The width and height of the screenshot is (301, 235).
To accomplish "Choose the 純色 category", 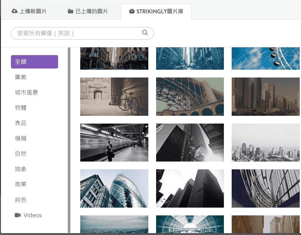I will point(21,200).
